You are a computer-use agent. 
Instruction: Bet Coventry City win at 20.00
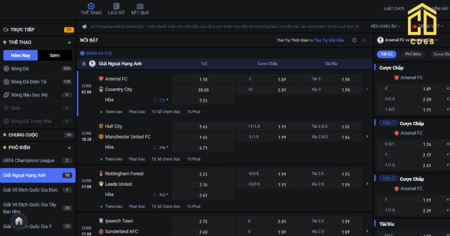[203, 90]
